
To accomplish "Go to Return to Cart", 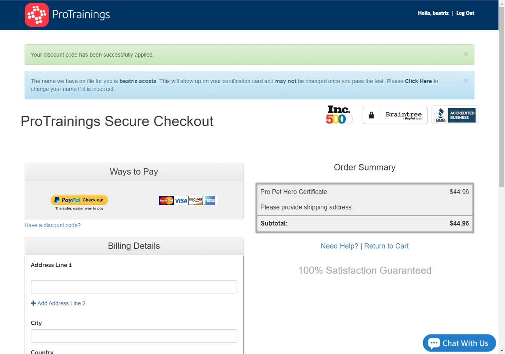I will point(386,246).
